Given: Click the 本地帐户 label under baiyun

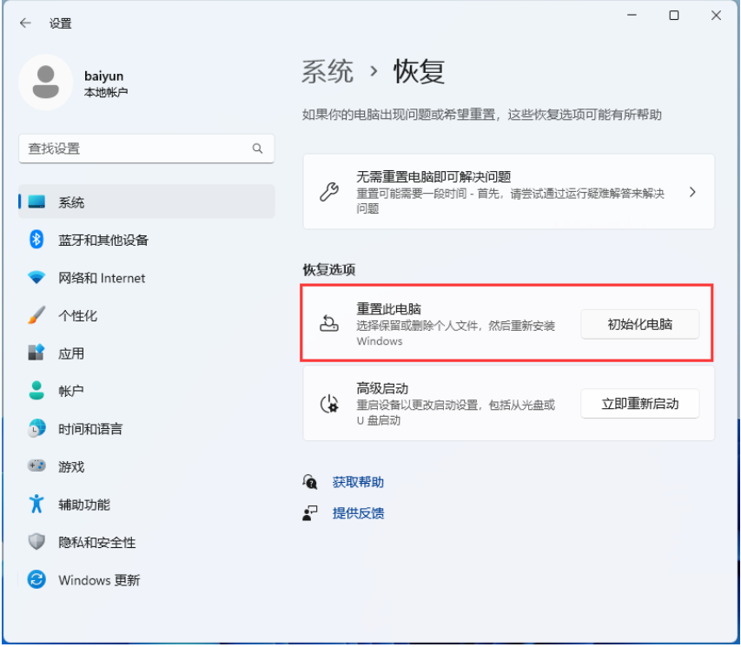Looking at the screenshot, I should pos(106,92).
